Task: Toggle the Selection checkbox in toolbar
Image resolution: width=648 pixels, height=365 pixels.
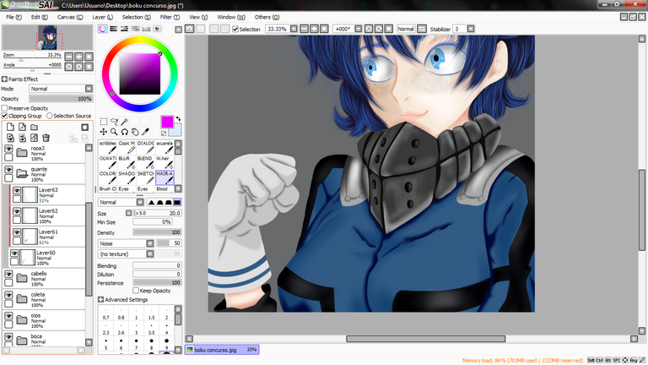Action: [x=235, y=29]
